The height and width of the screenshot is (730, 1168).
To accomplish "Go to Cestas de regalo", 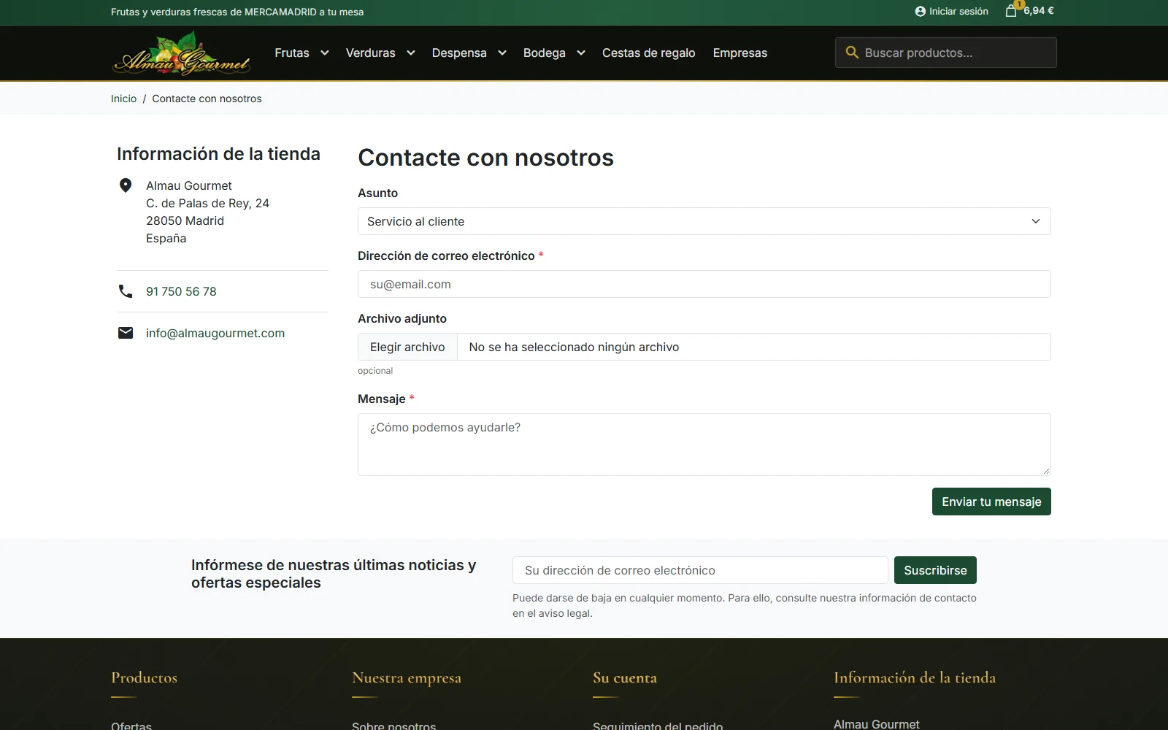I will [x=649, y=53].
